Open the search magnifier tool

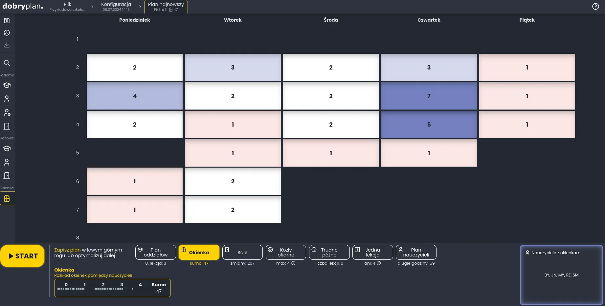pos(7,63)
